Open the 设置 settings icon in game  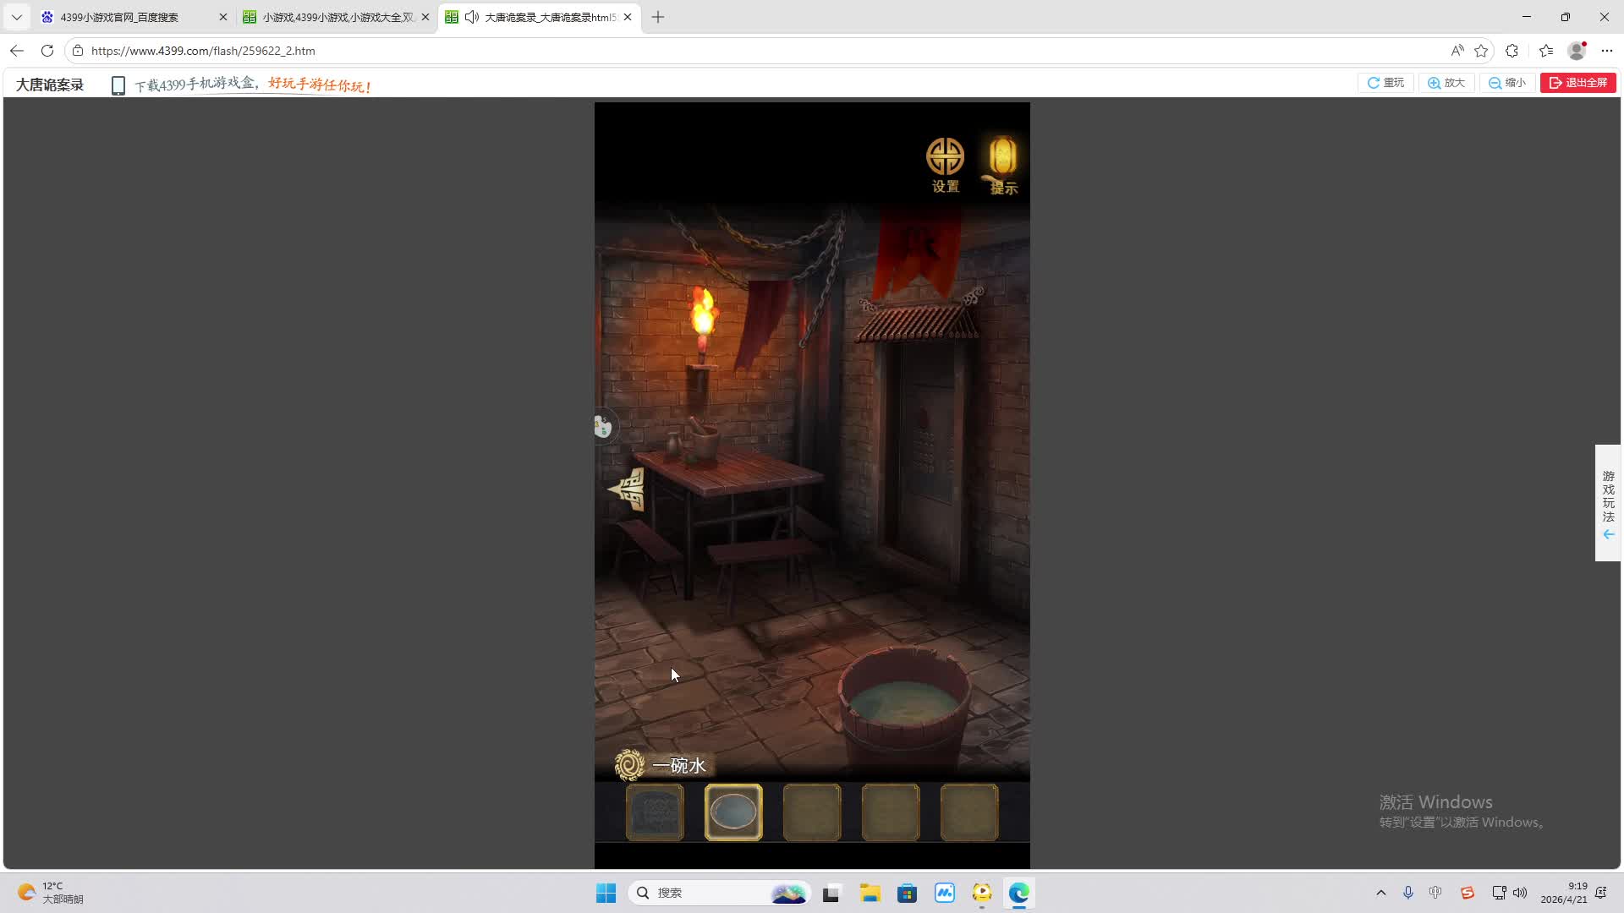tap(945, 166)
